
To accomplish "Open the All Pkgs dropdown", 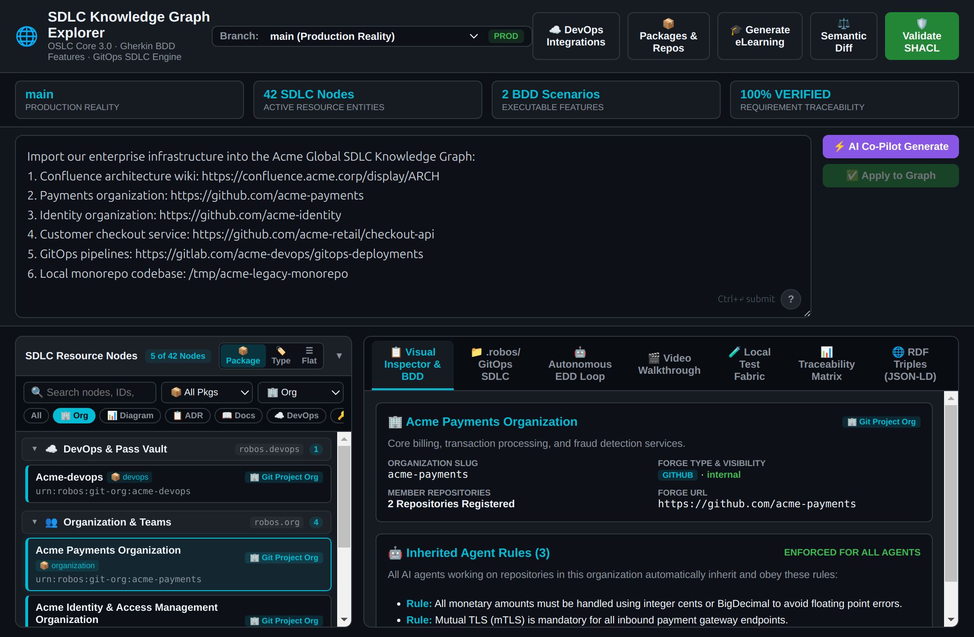I will click(207, 393).
